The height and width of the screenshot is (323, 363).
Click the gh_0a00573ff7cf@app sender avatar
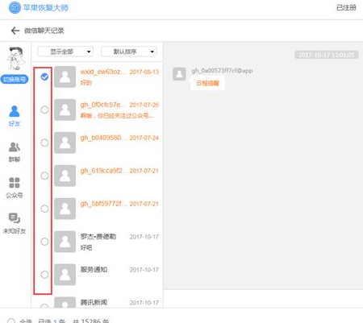(179, 74)
